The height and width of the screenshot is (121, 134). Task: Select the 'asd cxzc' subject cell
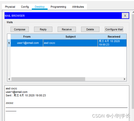click(x=70, y=43)
